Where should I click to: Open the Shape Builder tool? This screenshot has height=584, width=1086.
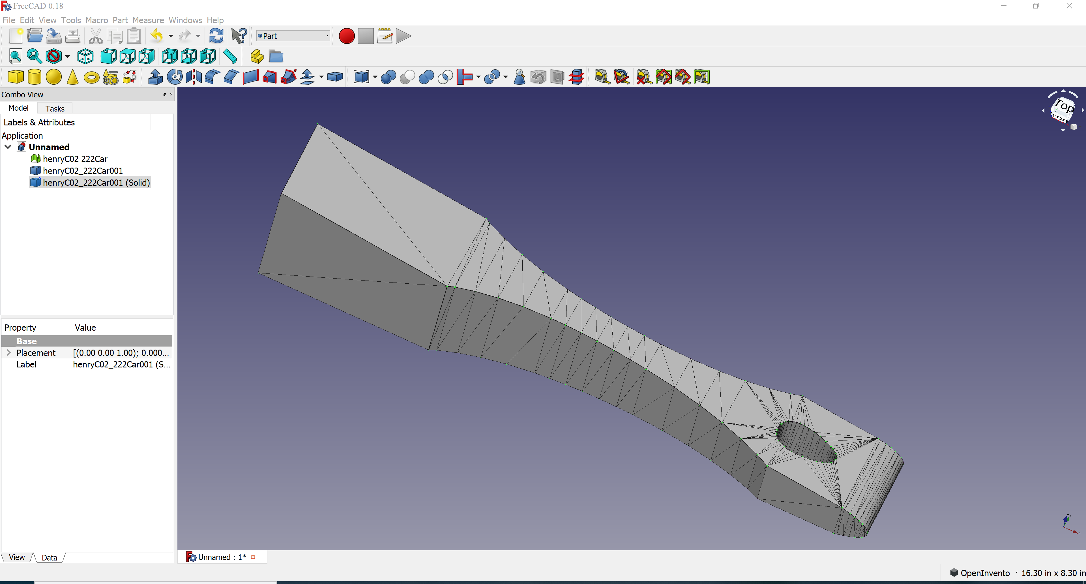(x=129, y=76)
